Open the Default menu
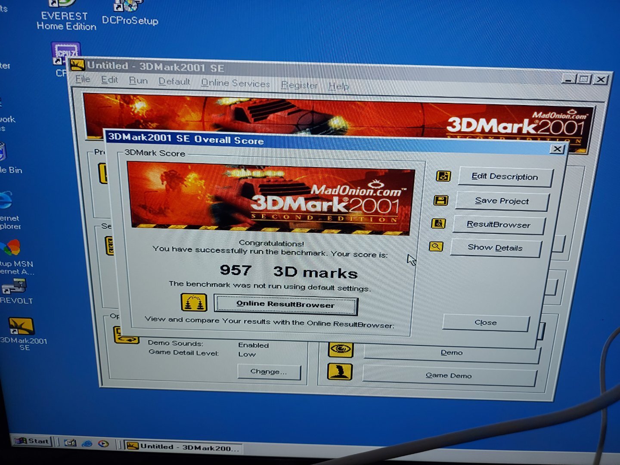620x465 pixels. 174,81
